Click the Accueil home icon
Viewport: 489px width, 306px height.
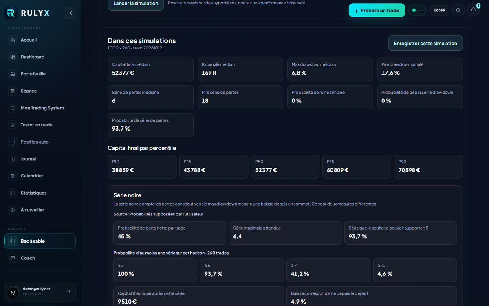tap(13, 40)
